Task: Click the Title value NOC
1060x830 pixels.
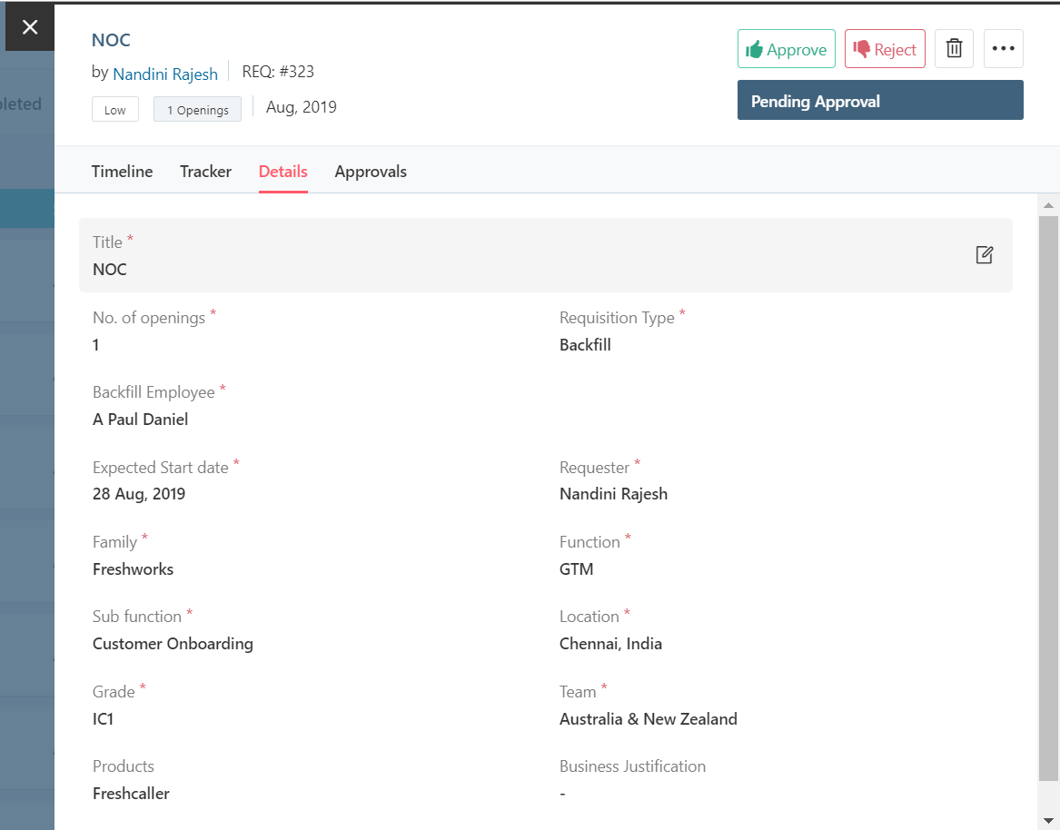Action: (x=110, y=270)
